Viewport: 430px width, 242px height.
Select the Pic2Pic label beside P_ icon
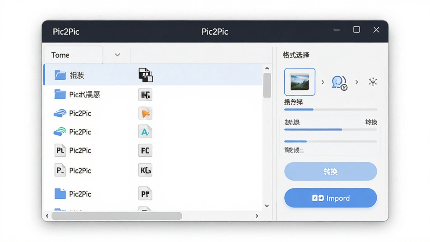pos(80,171)
